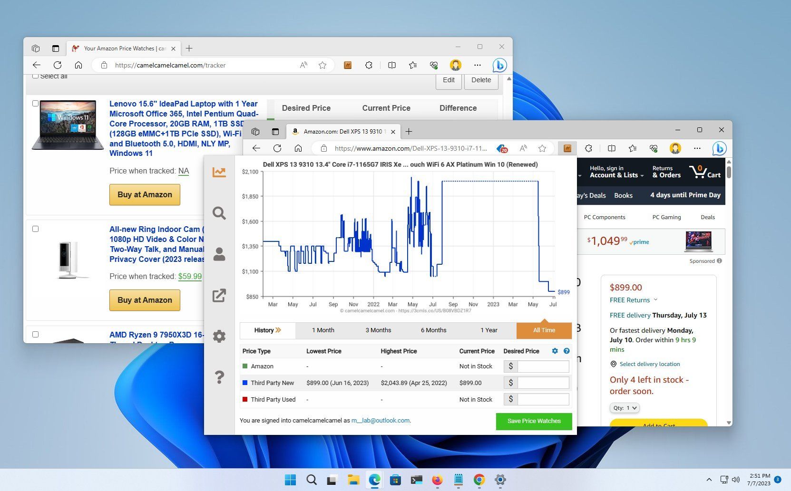791x491 pixels.
Task: Switch to the 1 Month price history tab
Action: pyautogui.click(x=323, y=330)
